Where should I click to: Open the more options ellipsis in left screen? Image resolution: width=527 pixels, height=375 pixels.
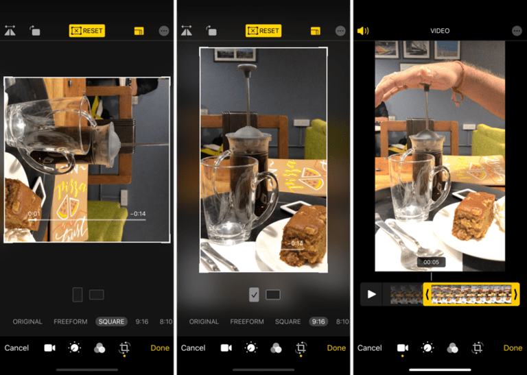click(164, 31)
